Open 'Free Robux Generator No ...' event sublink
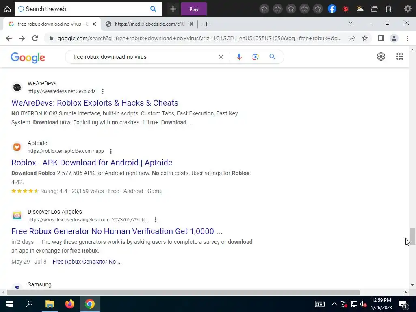 (x=87, y=262)
